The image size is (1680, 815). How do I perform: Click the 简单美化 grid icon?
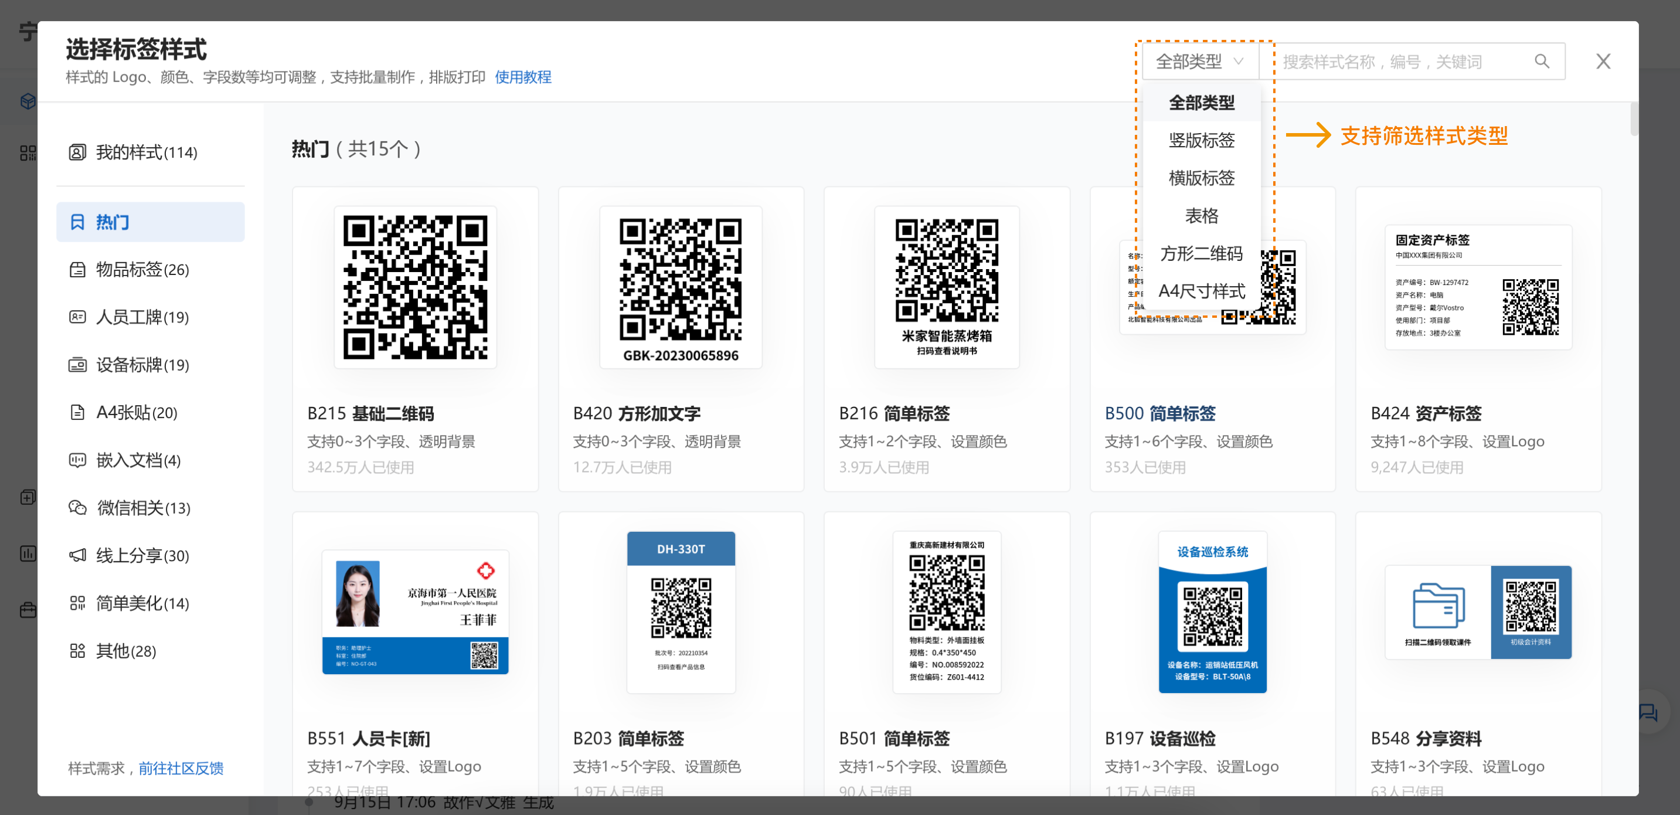click(77, 603)
